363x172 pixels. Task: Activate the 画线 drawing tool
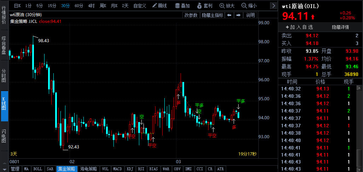(159, 6)
